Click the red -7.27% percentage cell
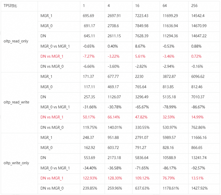The height and width of the screenshot is (195, 221). [89, 56]
